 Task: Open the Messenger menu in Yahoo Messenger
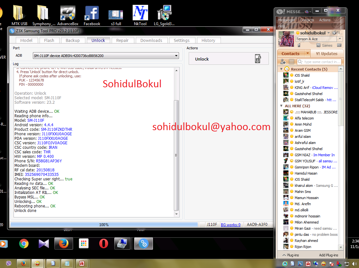point(287,20)
